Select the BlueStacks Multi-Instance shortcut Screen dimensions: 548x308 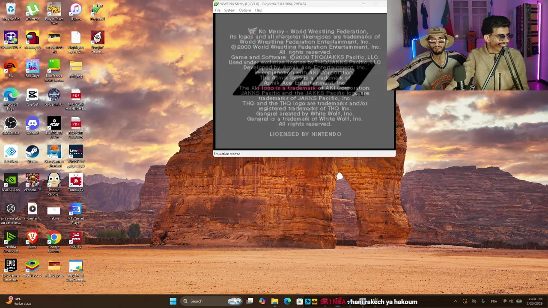click(x=54, y=71)
